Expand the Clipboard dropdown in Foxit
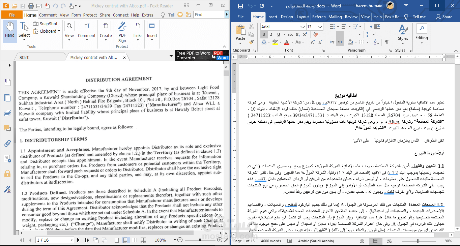This screenshot has height=246, width=460. (59, 31)
